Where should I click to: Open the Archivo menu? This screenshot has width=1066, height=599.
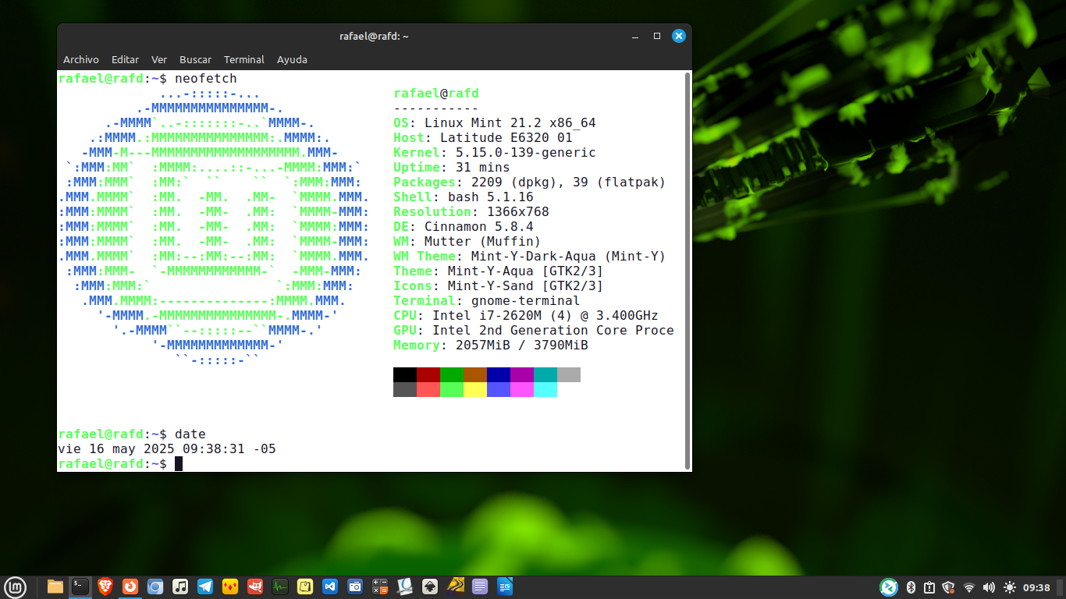click(81, 59)
